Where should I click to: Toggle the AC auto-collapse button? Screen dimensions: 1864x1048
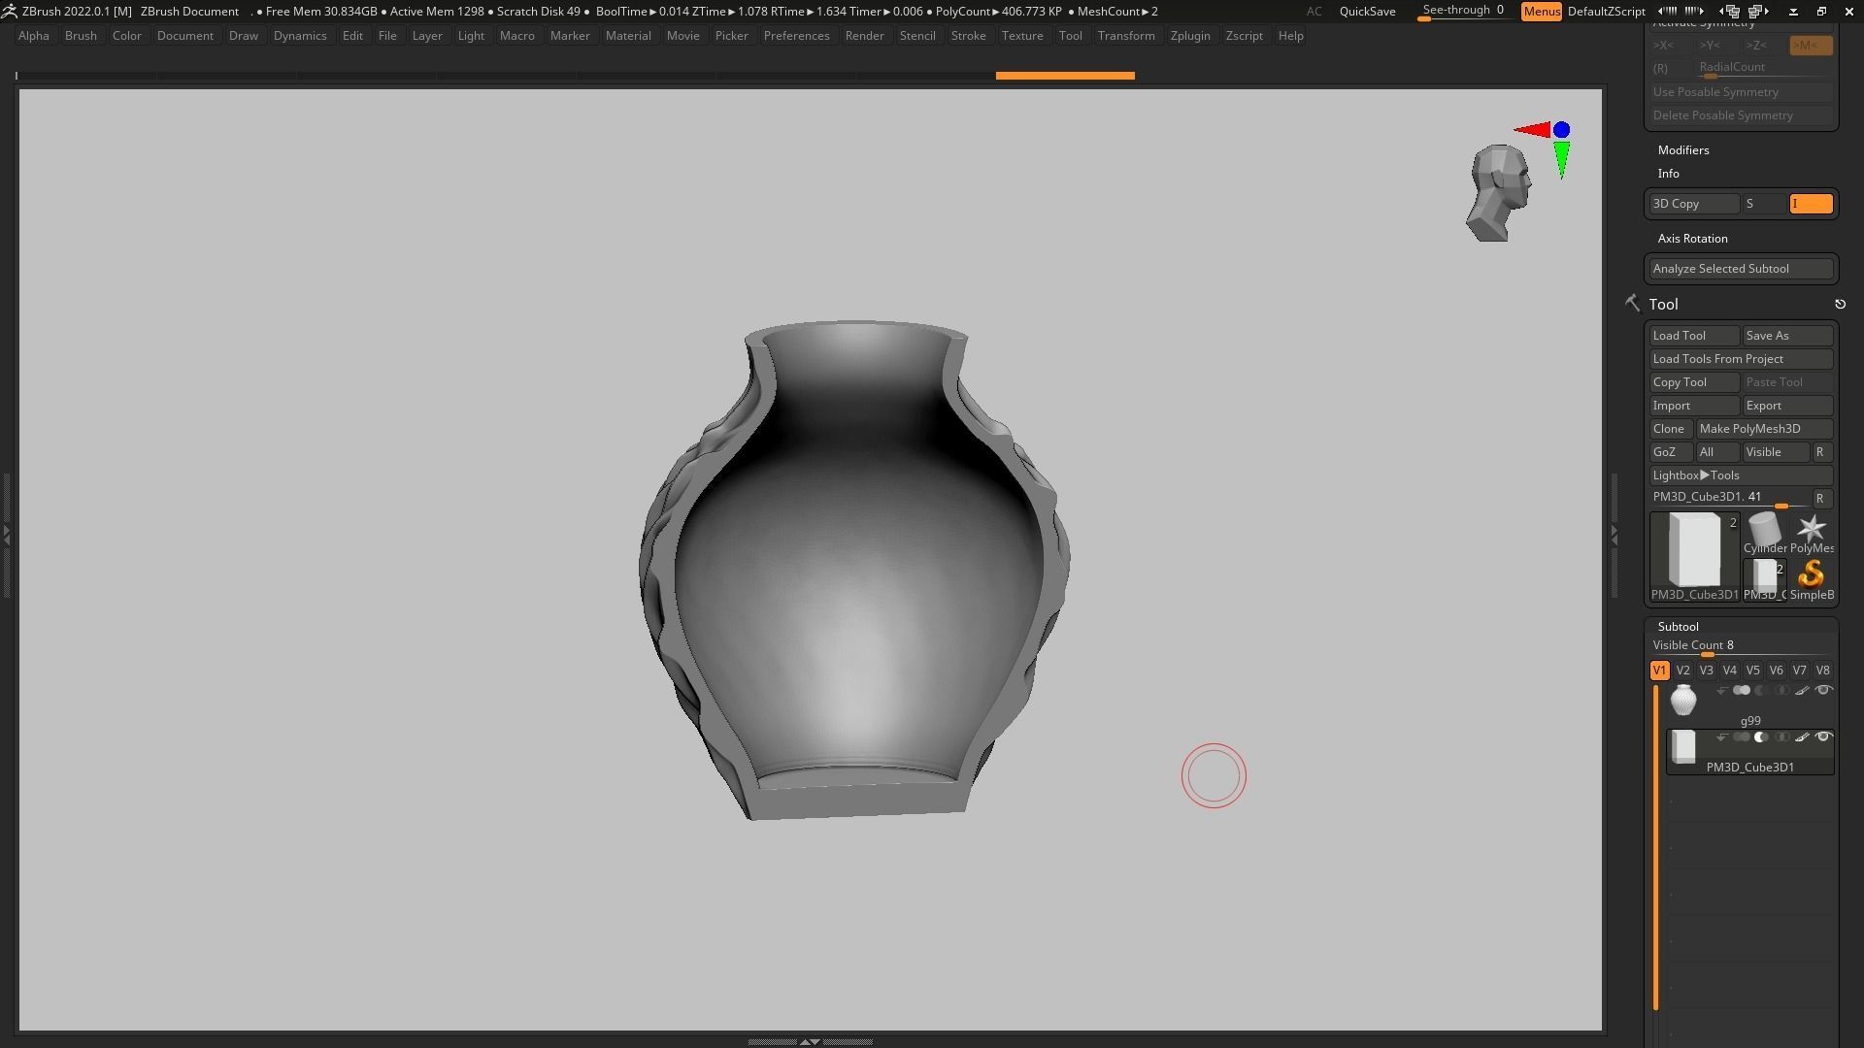tap(1314, 12)
